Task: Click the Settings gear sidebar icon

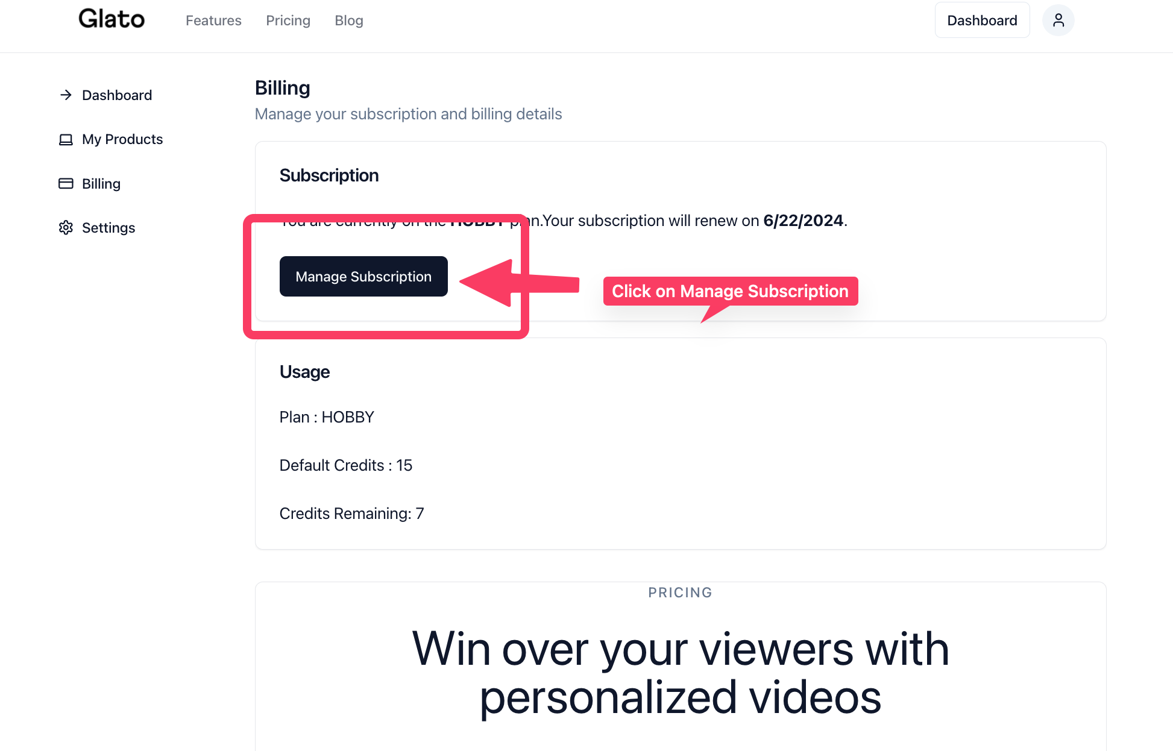Action: (66, 227)
